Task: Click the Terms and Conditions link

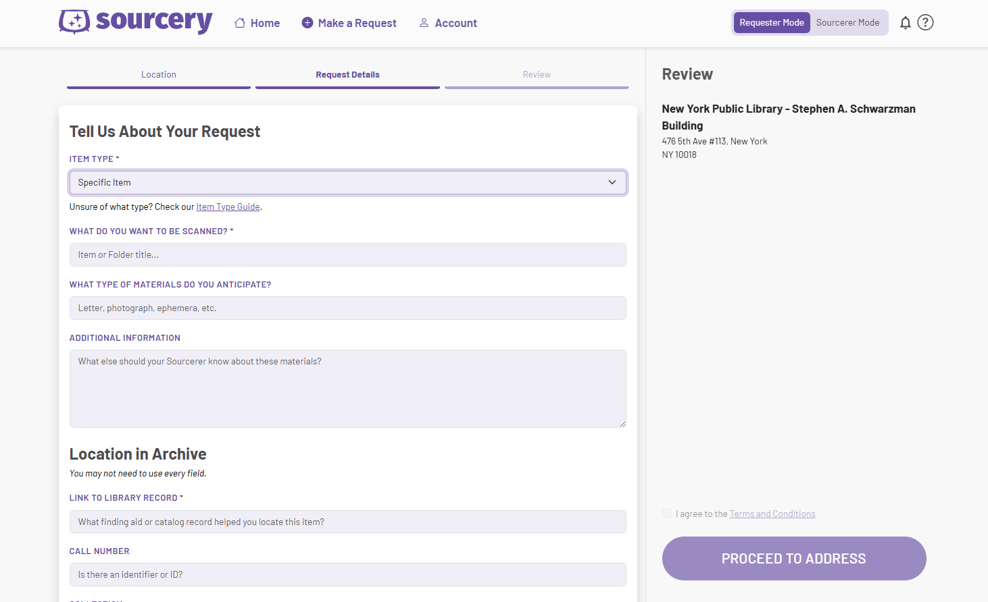Action: (x=772, y=513)
